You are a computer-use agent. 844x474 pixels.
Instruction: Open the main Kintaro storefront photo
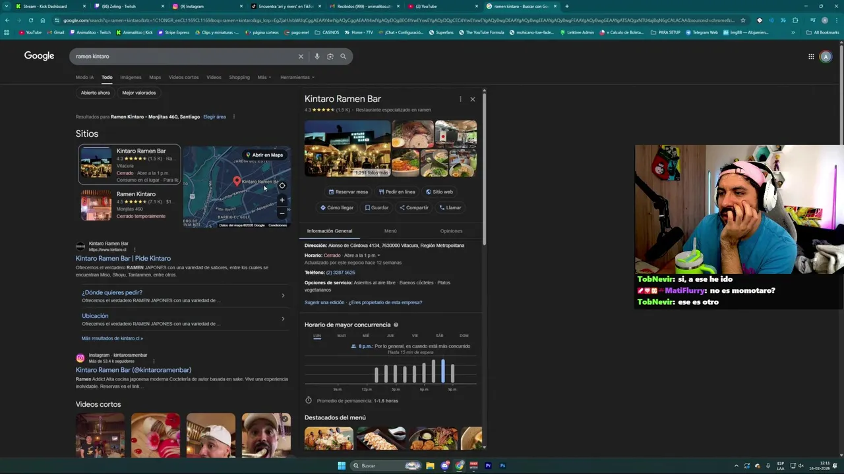point(347,149)
